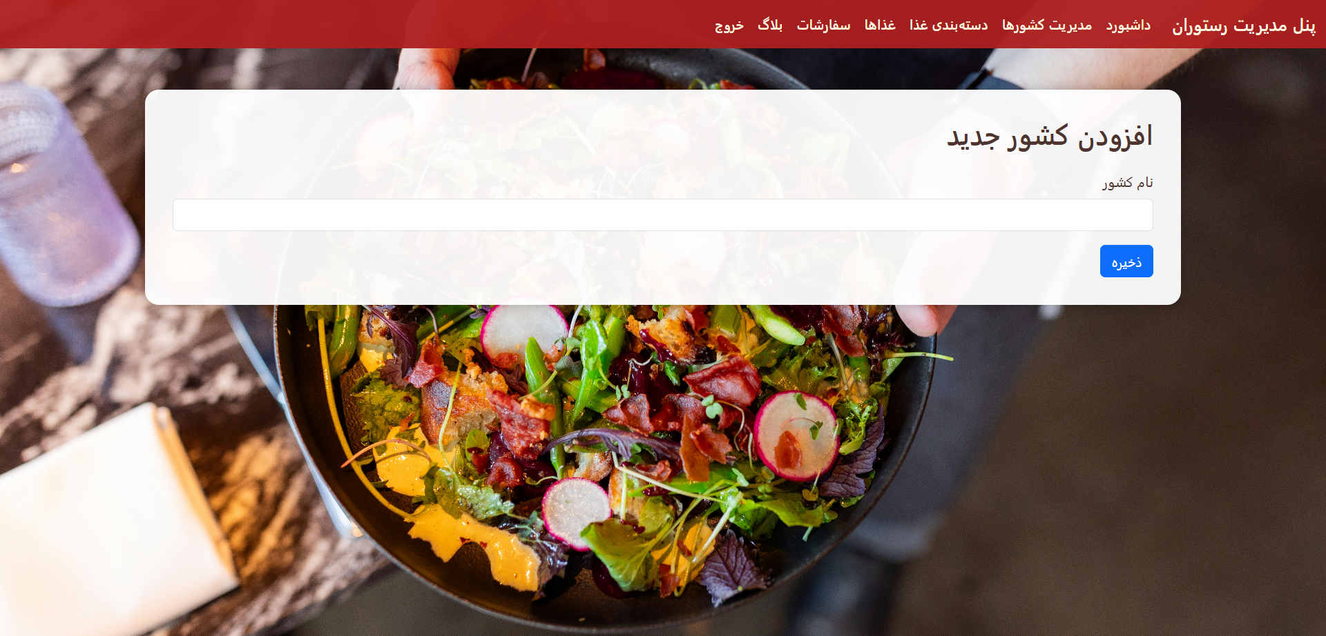This screenshot has width=1326, height=636.
Task: Open the دسته‌بندی غذا menu item
Action: coord(948,25)
